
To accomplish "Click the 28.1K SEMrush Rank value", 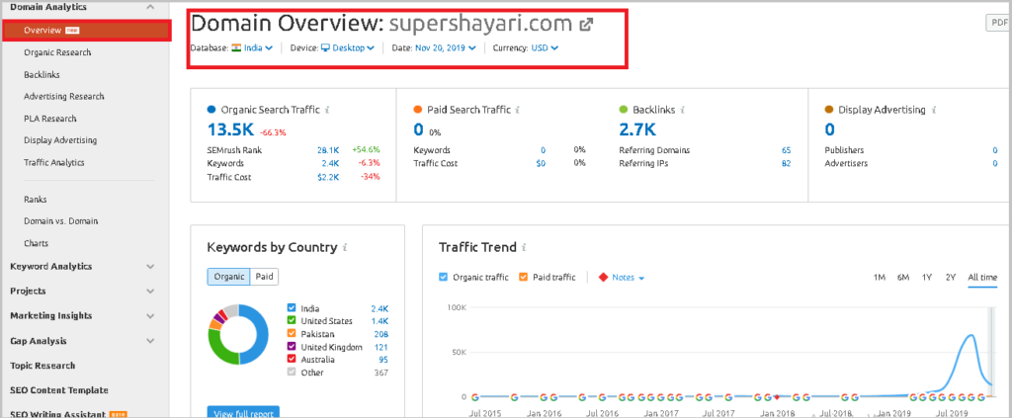I will pyautogui.click(x=328, y=150).
